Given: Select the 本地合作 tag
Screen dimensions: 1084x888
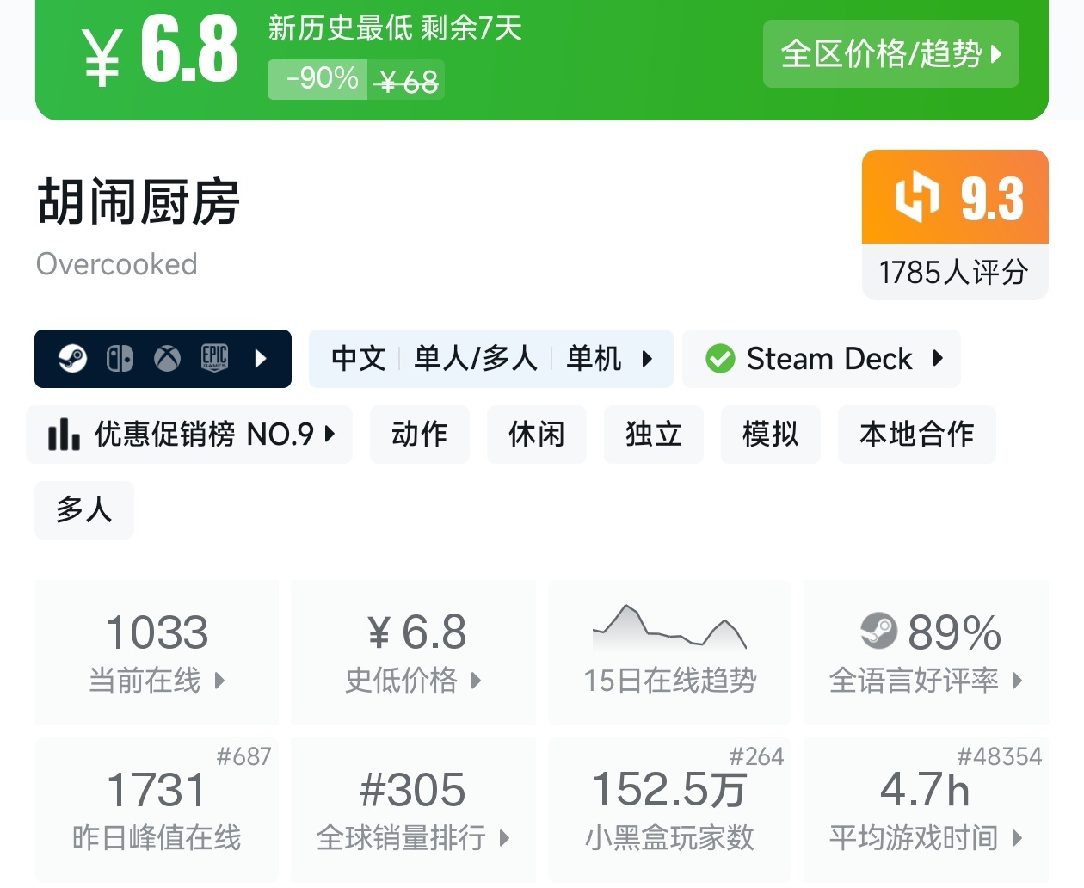Looking at the screenshot, I should [916, 435].
